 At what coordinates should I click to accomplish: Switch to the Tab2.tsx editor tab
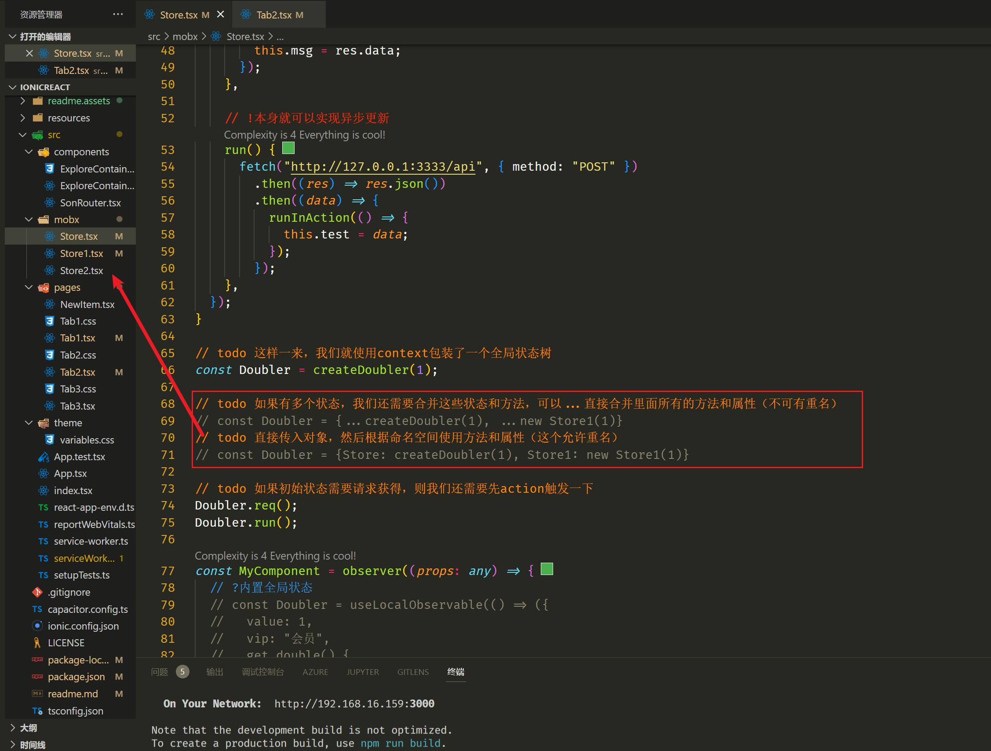point(273,15)
